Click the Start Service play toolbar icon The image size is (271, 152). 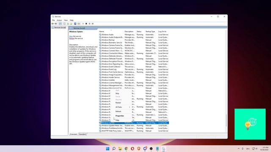(83, 24)
